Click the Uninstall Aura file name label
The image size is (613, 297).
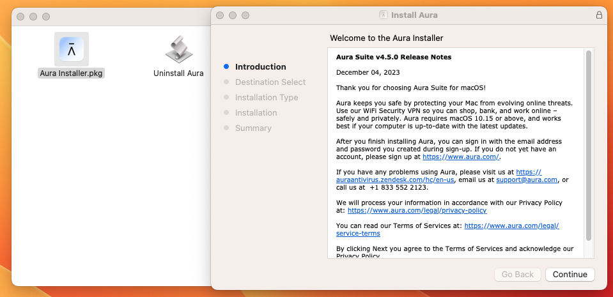(178, 73)
